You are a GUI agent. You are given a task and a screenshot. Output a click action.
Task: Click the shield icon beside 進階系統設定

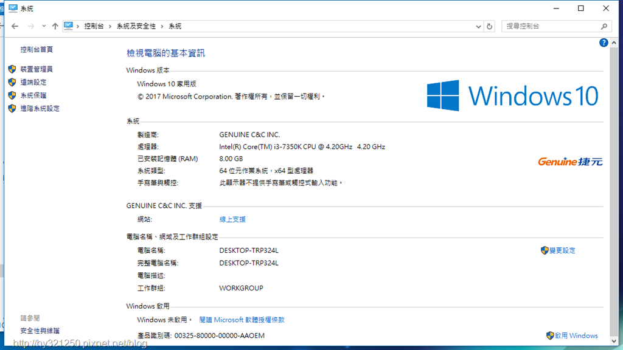(x=12, y=108)
